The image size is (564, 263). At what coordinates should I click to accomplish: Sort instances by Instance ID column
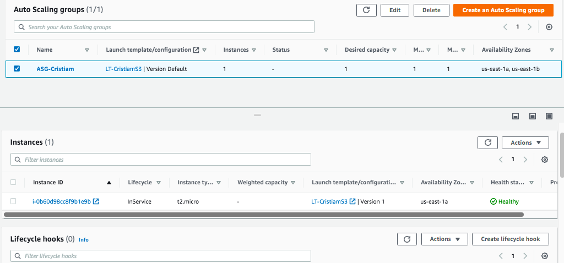tap(109, 183)
